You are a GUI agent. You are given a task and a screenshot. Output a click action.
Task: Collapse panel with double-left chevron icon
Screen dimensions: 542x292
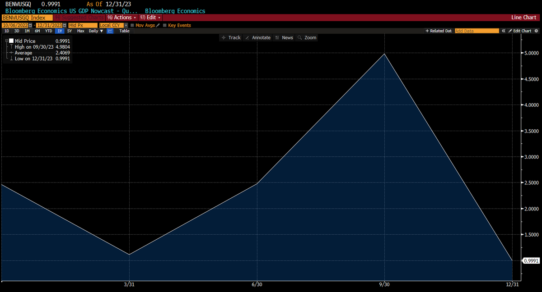pos(503,31)
